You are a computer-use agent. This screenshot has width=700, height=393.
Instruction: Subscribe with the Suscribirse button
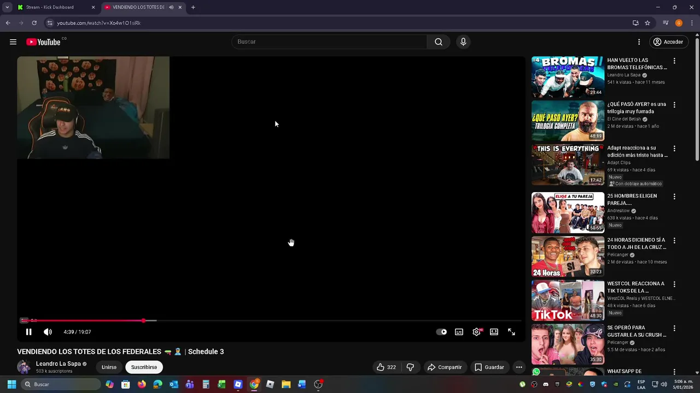tap(144, 367)
